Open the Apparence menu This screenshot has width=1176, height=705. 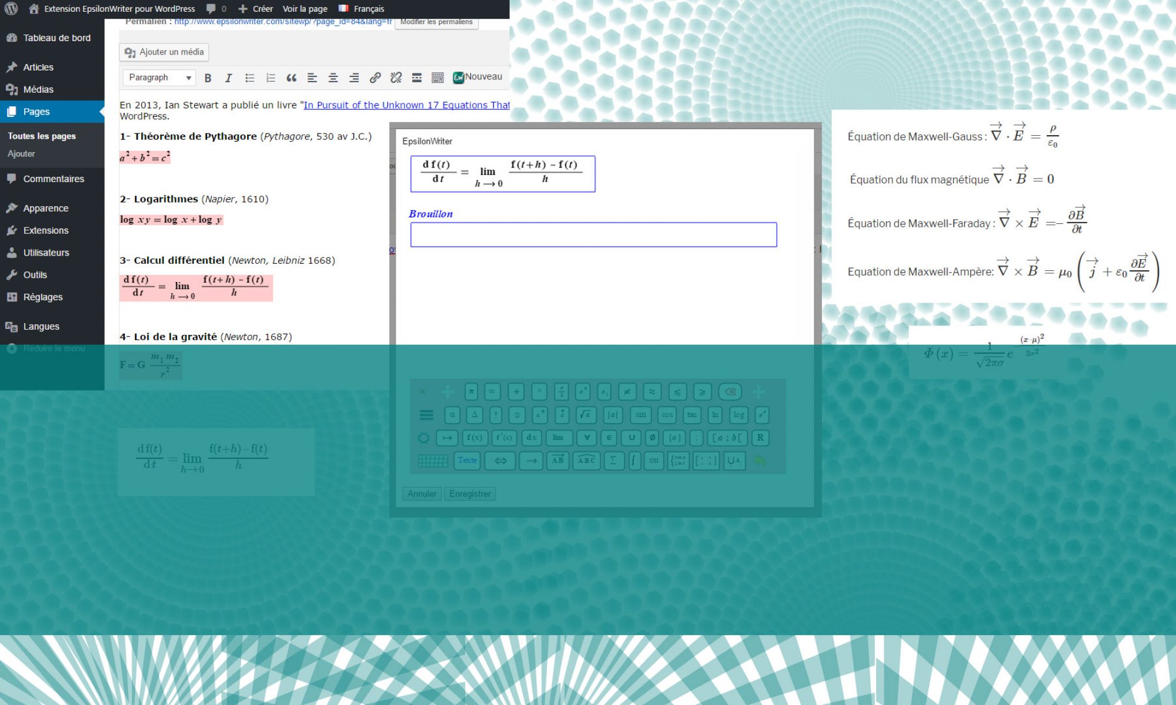[x=52, y=208]
